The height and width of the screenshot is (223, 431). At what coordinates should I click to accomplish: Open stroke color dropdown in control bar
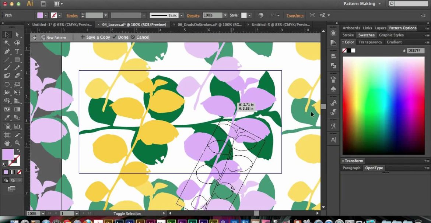(x=60, y=15)
